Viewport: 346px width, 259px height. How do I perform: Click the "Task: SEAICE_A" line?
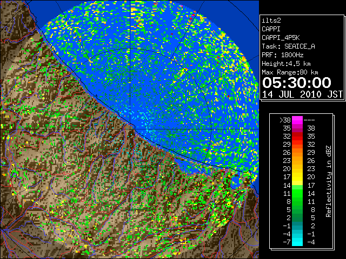tap(288, 46)
